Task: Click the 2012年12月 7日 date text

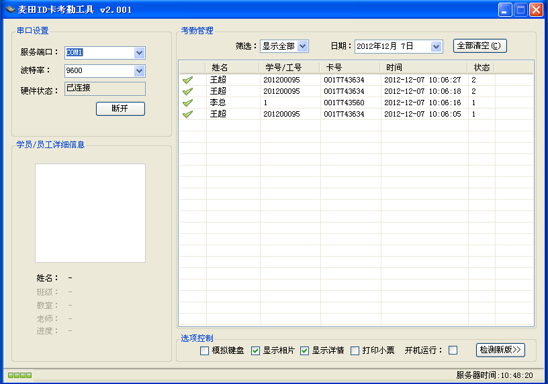Action: coord(385,46)
